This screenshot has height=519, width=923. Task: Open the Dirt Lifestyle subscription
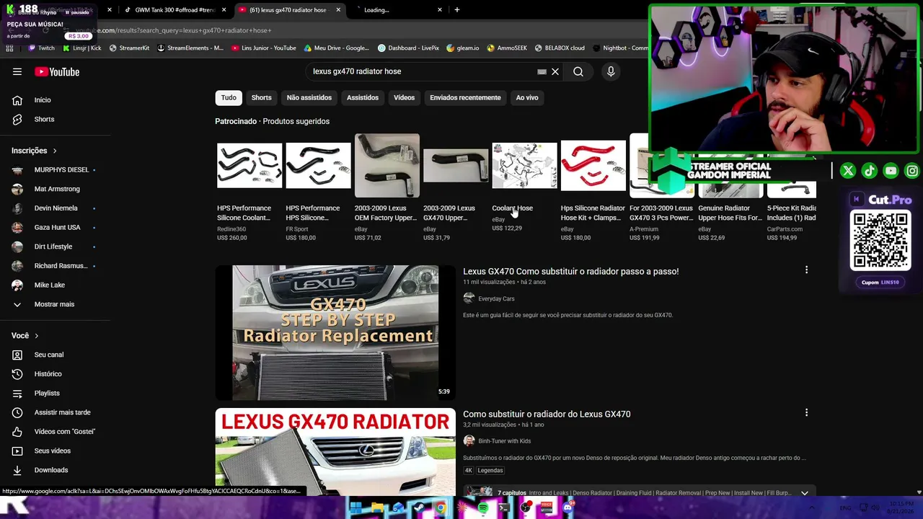click(x=55, y=247)
